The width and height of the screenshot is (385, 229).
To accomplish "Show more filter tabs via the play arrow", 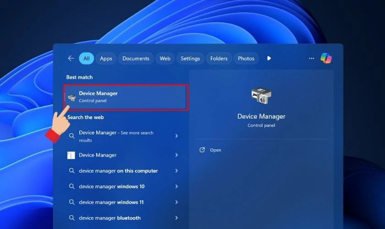I will tap(269, 59).
